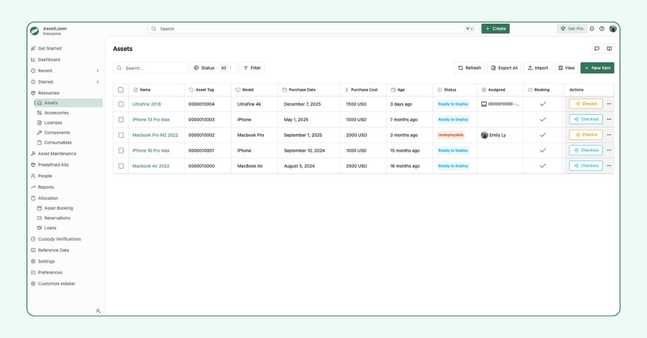Click Checkin for Ultrafine 2018
The image size is (647, 338).
pyautogui.click(x=586, y=104)
